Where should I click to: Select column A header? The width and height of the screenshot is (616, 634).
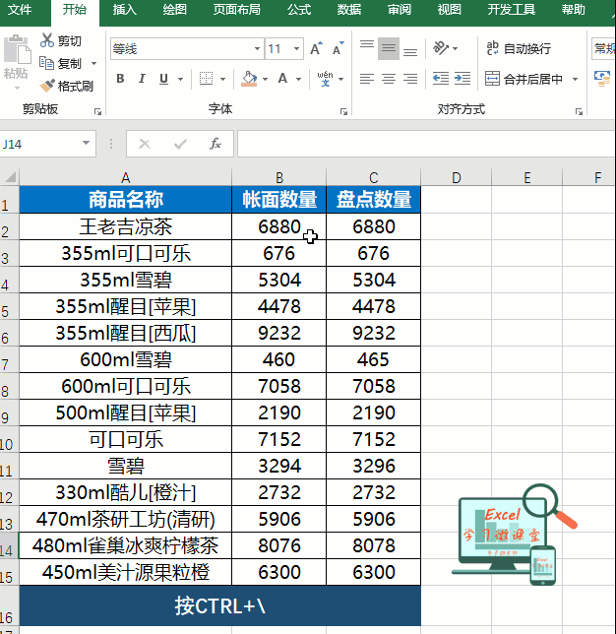(125, 177)
